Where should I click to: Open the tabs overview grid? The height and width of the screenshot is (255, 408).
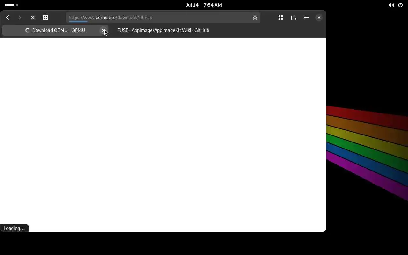[x=281, y=18]
